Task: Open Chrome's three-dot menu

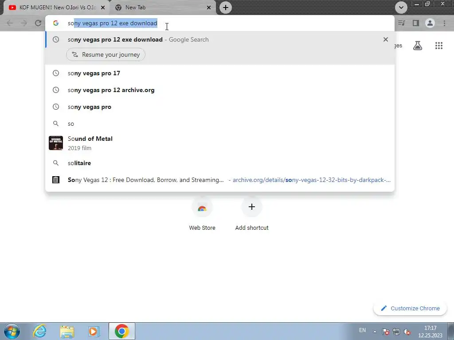Action: click(444, 23)
